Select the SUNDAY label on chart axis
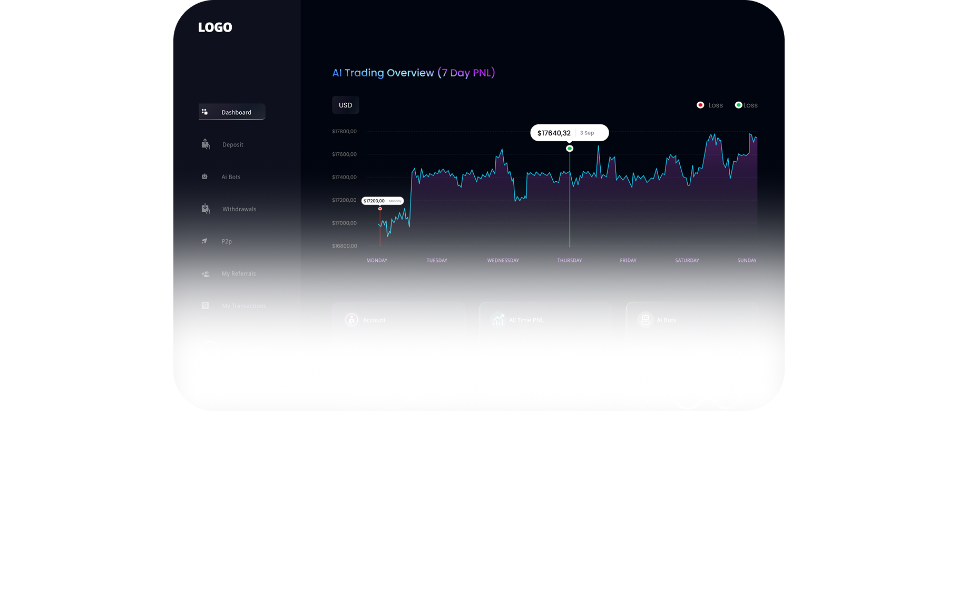The height and width of the screenshot is (589, 958). point(747,260)
